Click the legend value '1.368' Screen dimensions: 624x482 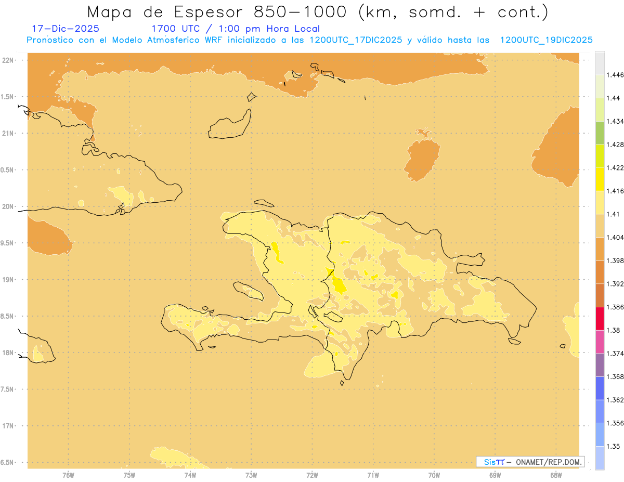[616, 376]
